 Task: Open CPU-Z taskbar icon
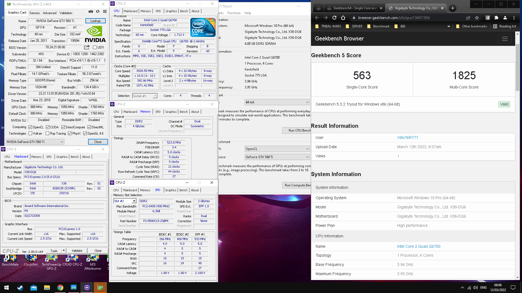[x=87, y=288]
